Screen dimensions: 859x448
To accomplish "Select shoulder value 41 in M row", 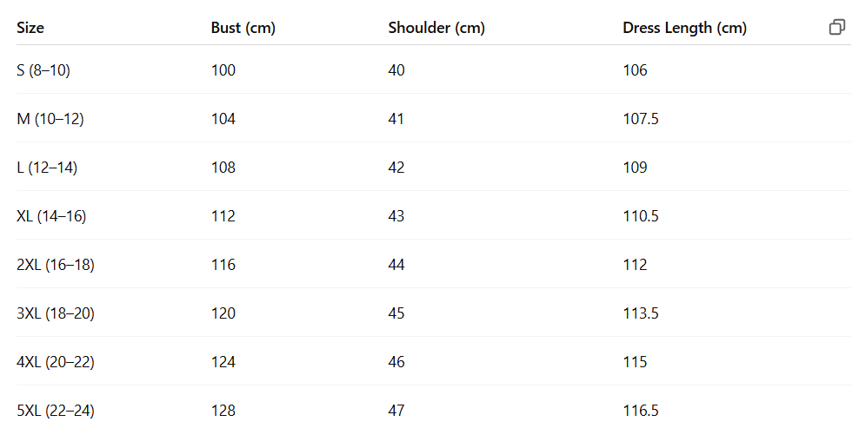I will (396, 119).
